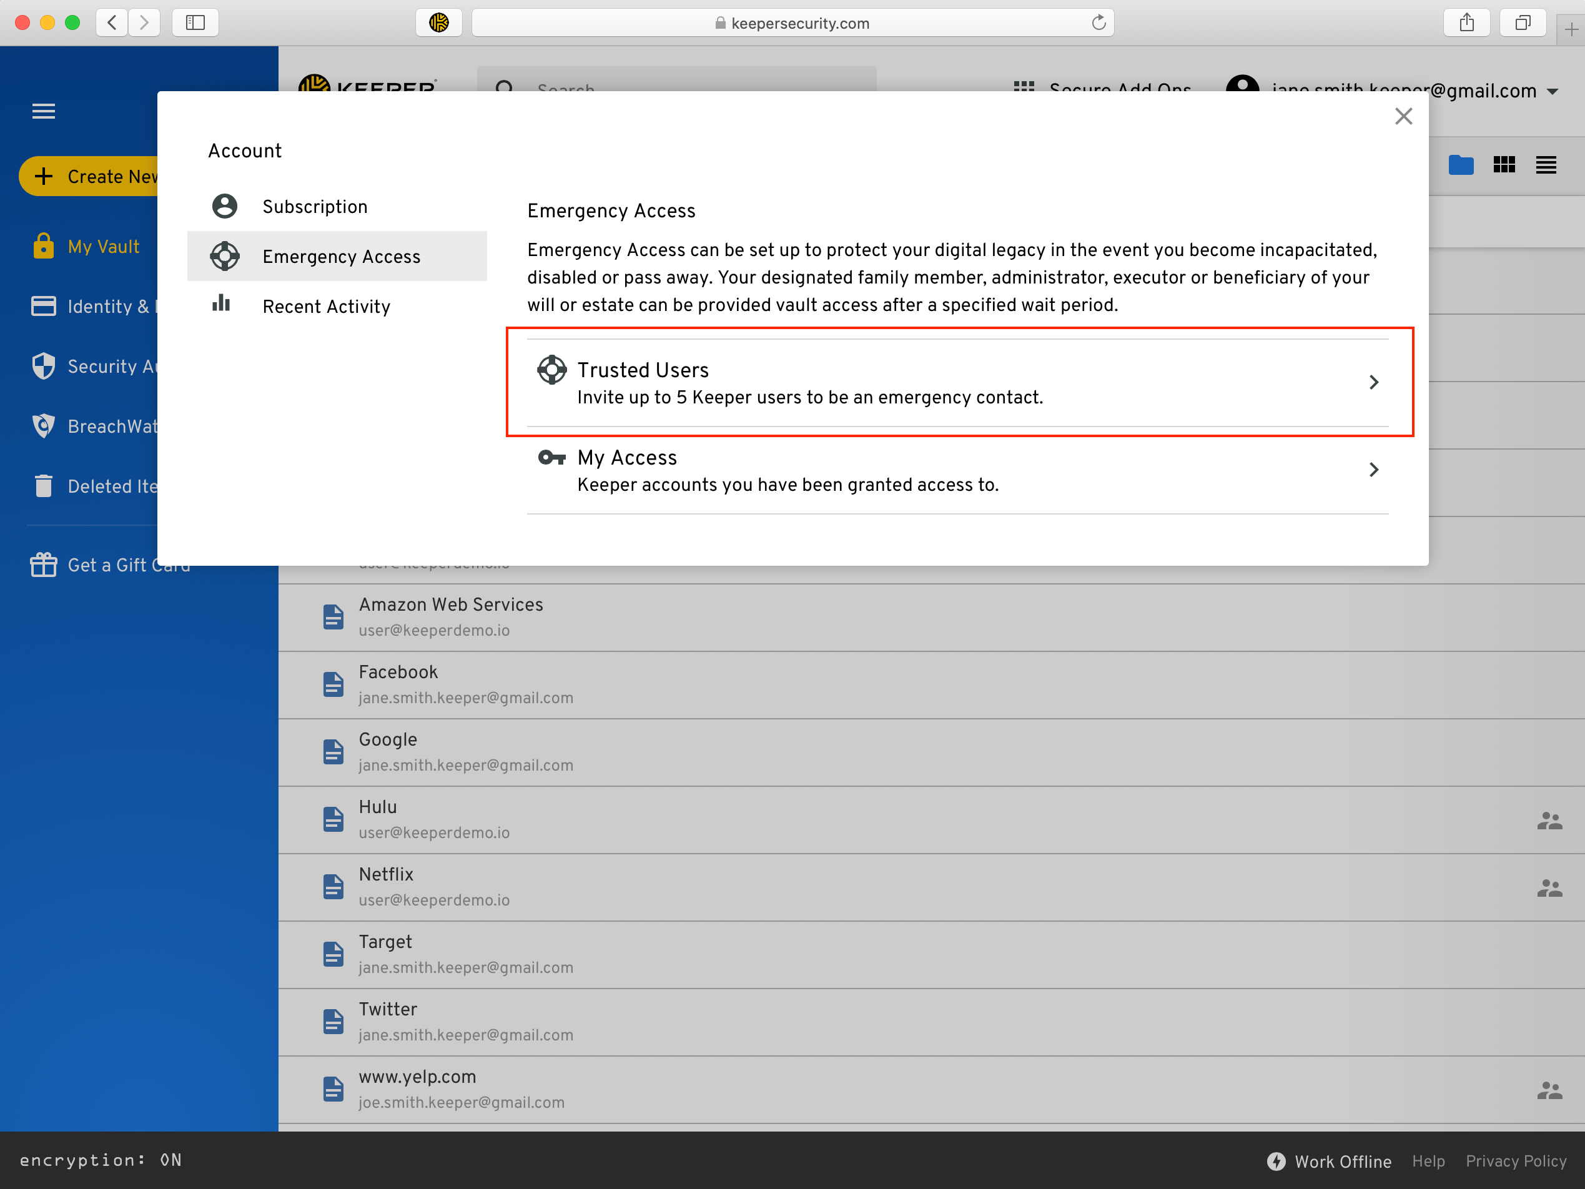Switch to folder view icon
The height and width of the screenshot is (1189, 1585).
click(x=1461, y=165)
